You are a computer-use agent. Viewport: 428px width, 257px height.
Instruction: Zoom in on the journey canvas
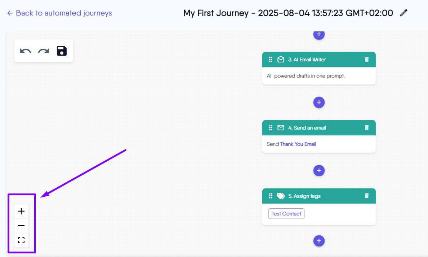pyautogui.click(x=21, y=211)
